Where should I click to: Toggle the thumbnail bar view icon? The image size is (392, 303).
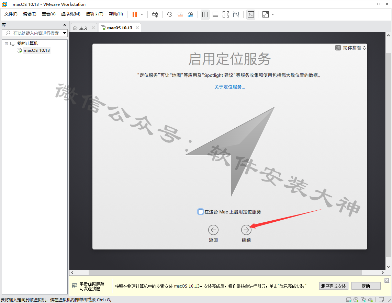[x=215, y=14]
